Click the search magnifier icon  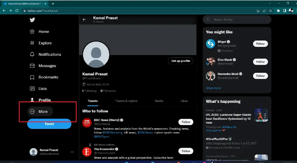click(208, 19)
